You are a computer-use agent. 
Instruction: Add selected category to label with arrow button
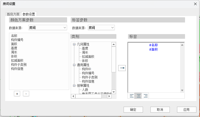coord(122,68)
